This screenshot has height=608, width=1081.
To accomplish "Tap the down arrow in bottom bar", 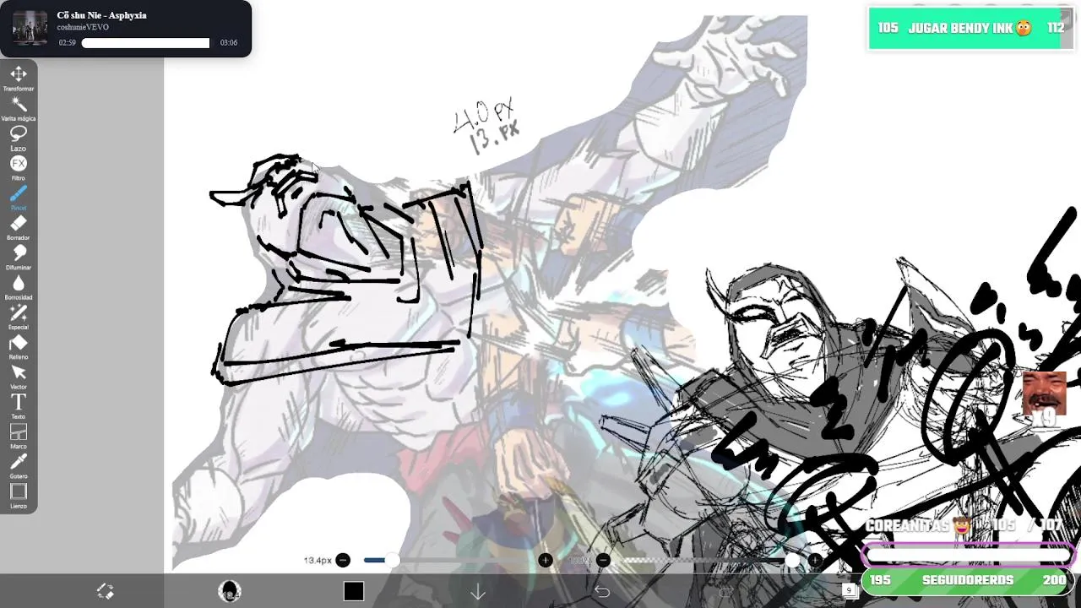I will click(478, 592).
